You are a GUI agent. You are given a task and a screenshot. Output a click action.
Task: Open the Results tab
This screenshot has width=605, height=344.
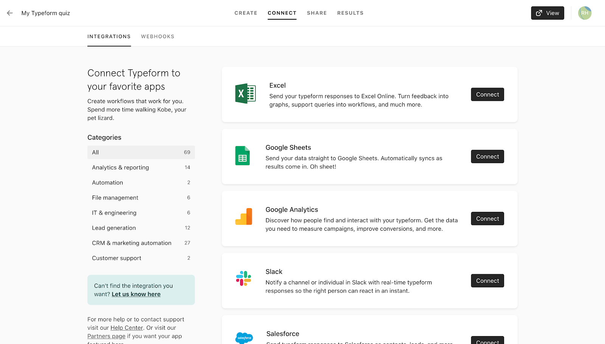[x=351, y=13]
